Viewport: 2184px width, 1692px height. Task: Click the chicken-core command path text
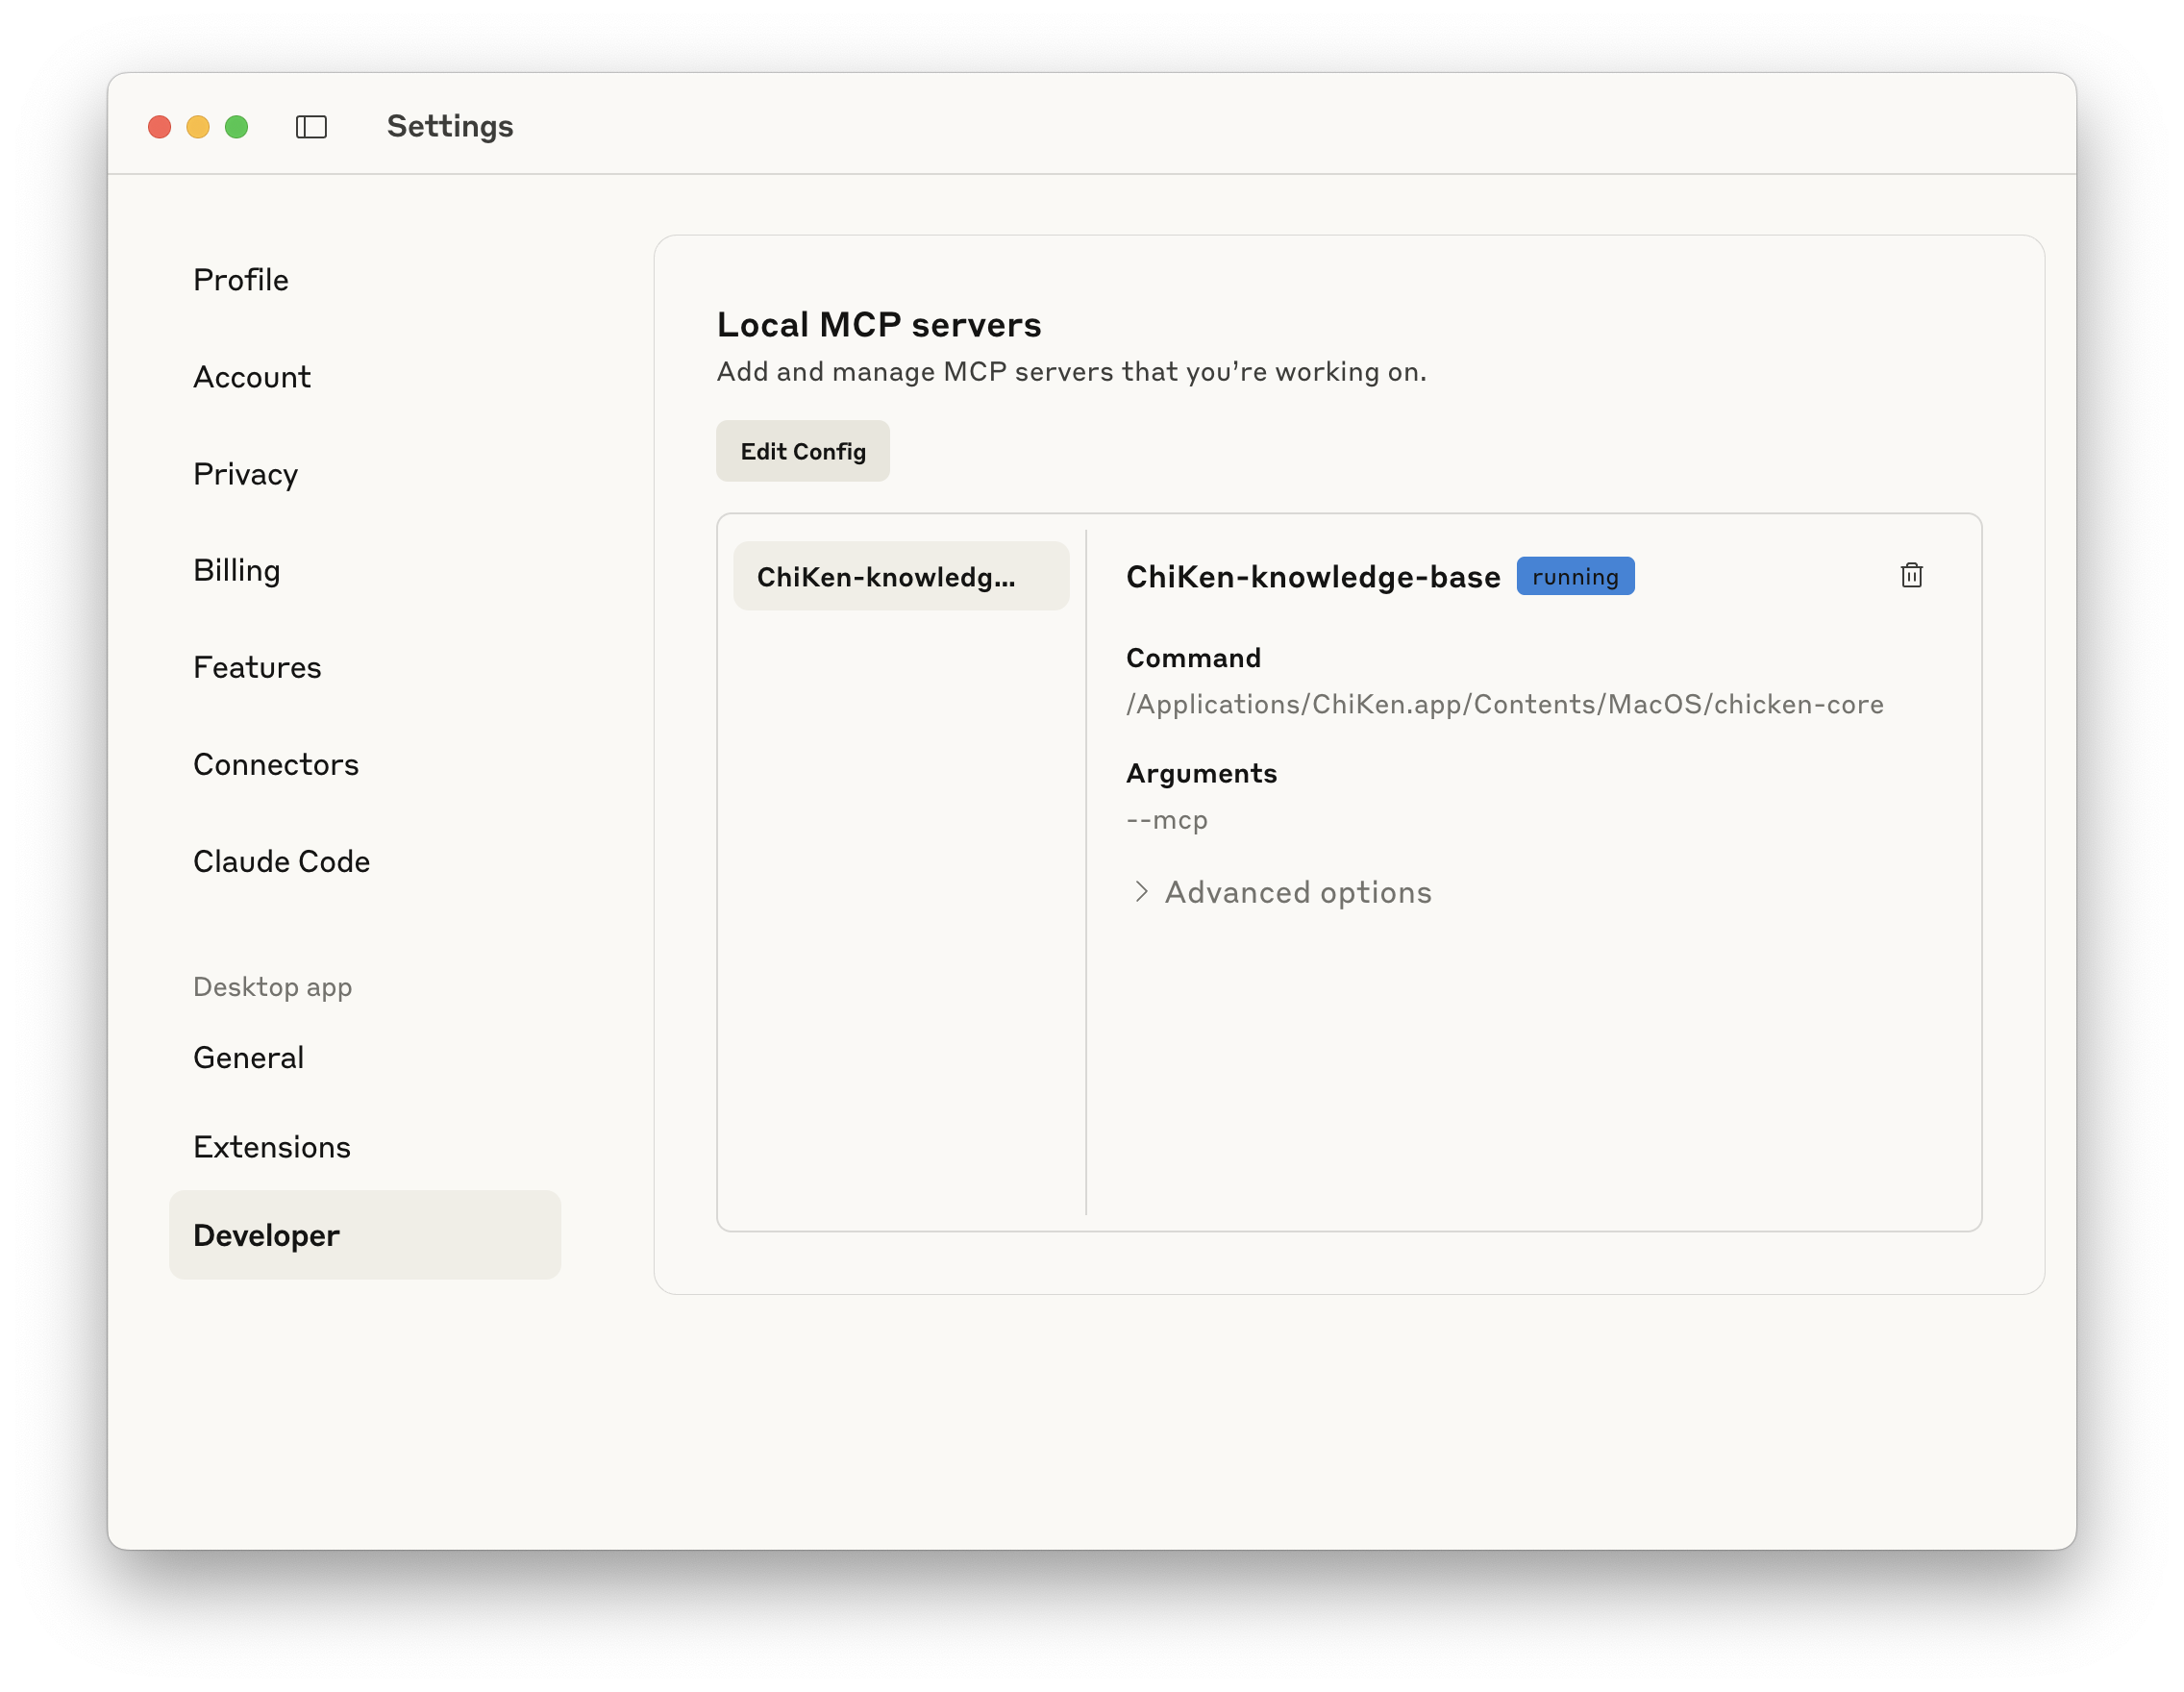[1504, 704]
